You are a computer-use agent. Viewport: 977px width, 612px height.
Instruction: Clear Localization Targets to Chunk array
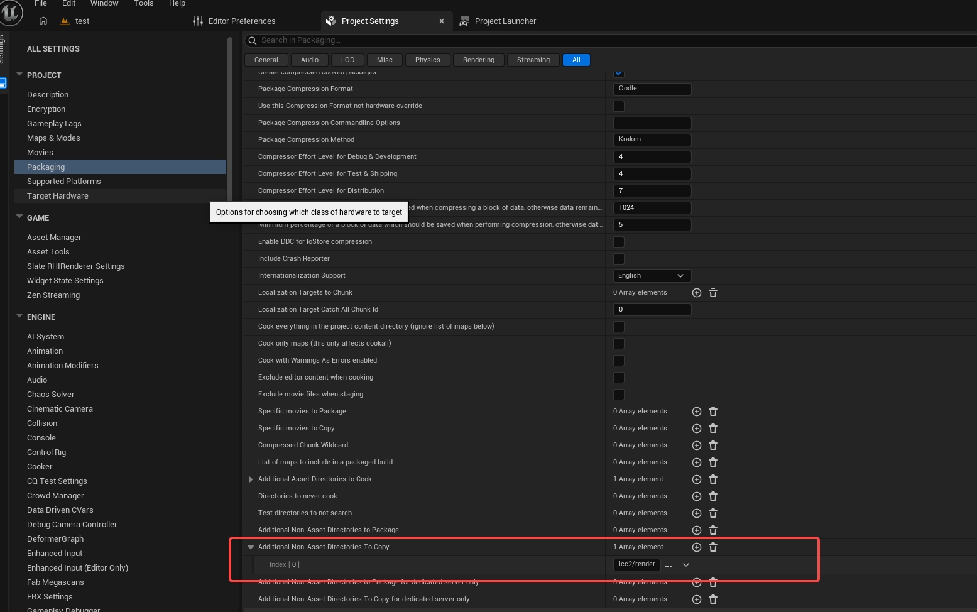point(713,293)
